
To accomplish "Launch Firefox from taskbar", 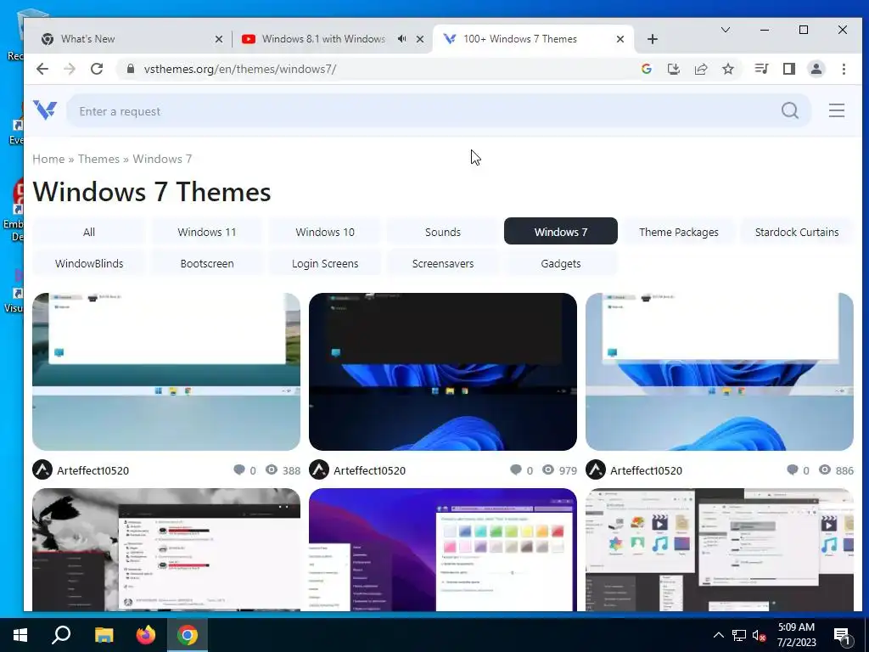I will [146, 635].
